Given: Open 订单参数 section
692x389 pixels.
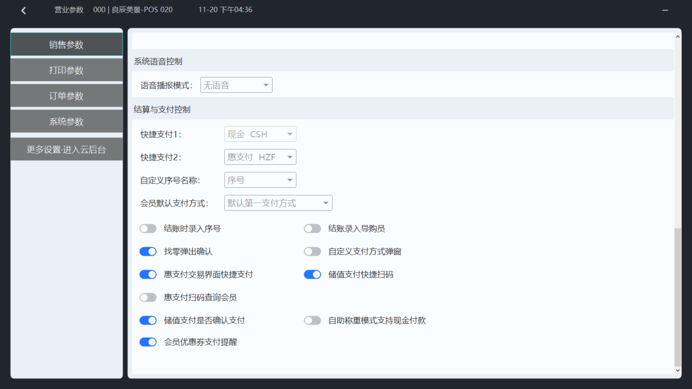Looking at the screenshot, I should [66, 96].
